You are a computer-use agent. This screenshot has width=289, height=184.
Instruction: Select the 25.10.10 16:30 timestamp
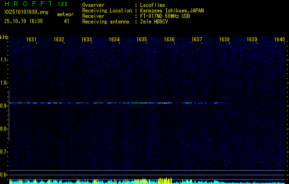[x=23, y=21]
